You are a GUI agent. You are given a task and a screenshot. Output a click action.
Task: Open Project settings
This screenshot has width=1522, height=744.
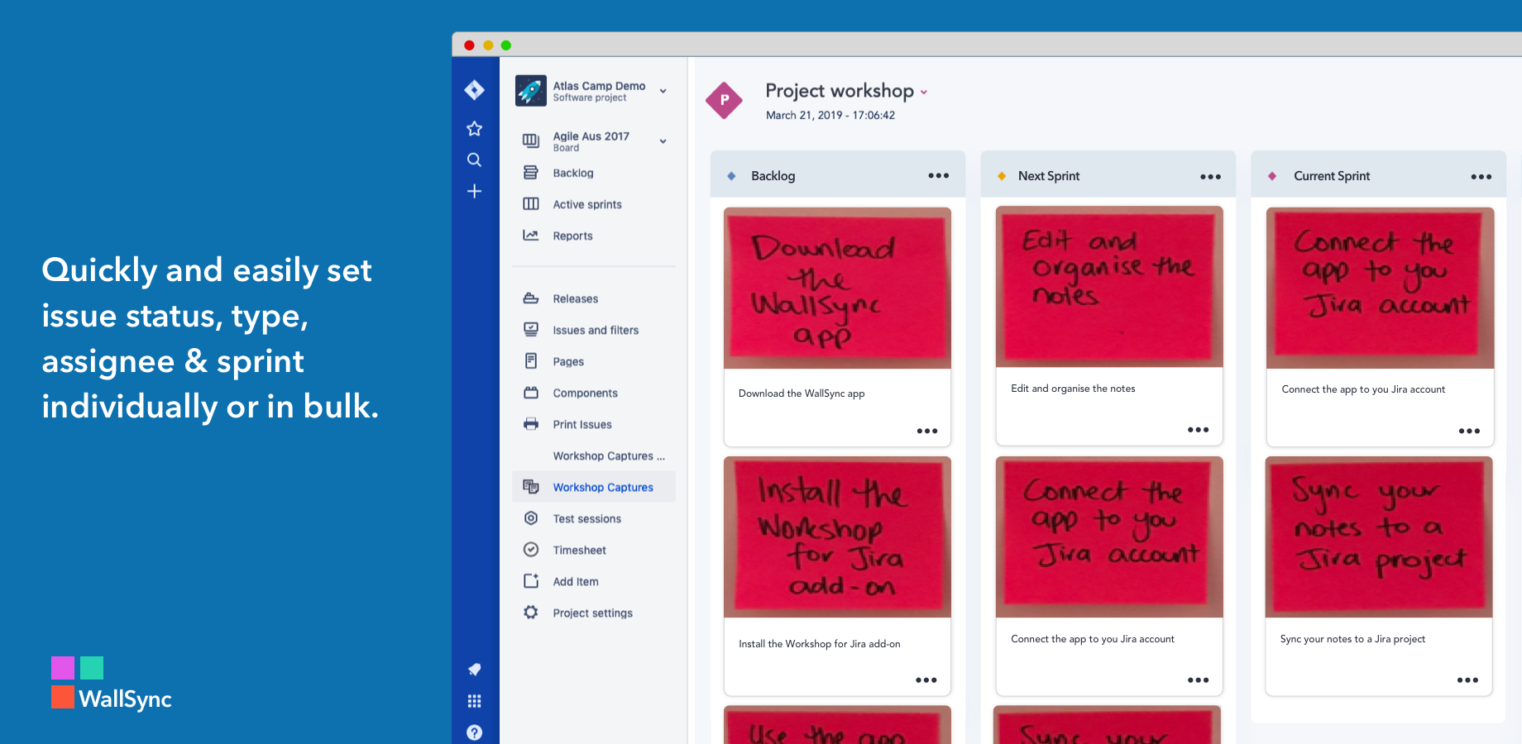[x=592, y=613]
